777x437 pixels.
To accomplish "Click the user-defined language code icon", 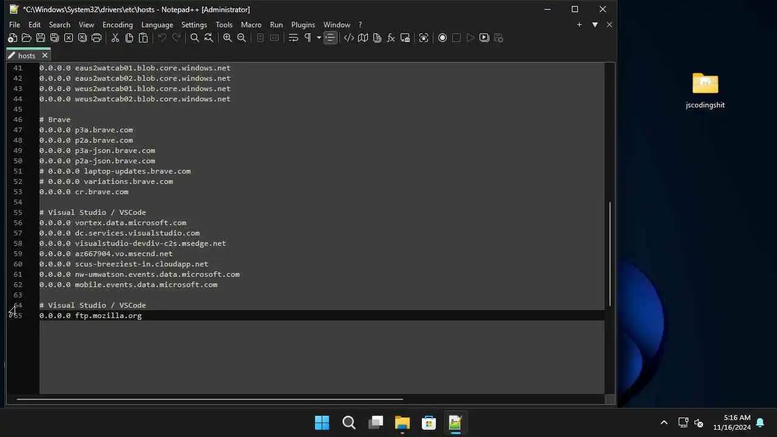I will coord(348,38).
